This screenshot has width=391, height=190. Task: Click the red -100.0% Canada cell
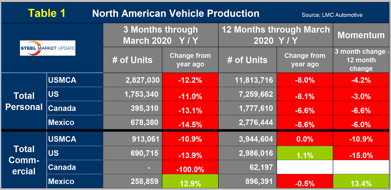pyautogui.click(x=190, y=168)
